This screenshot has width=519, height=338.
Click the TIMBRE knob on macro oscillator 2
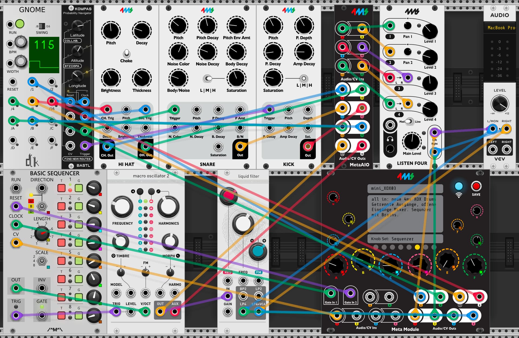(121, 241)
